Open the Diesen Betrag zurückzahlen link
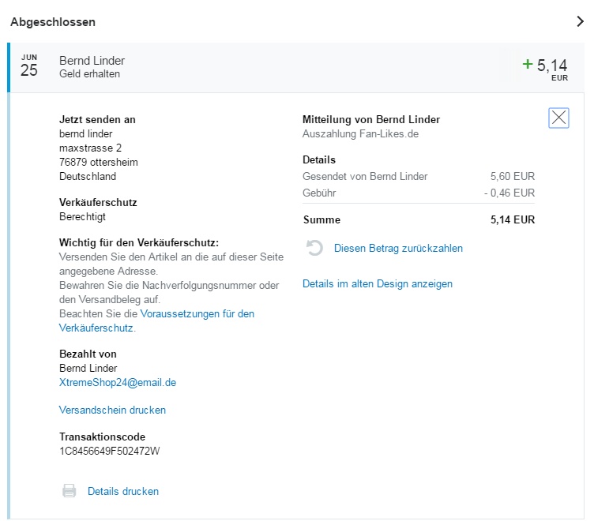The height and width of the screenshot is (521, 594). (398, 249)
